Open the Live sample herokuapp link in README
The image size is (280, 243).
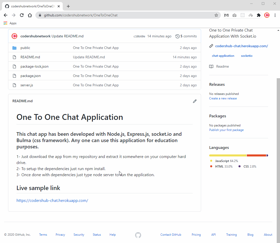52,200
